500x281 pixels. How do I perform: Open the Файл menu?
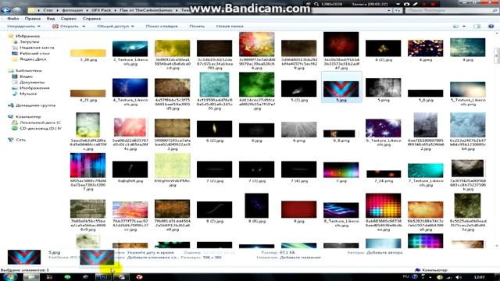[x=12, y=19]
